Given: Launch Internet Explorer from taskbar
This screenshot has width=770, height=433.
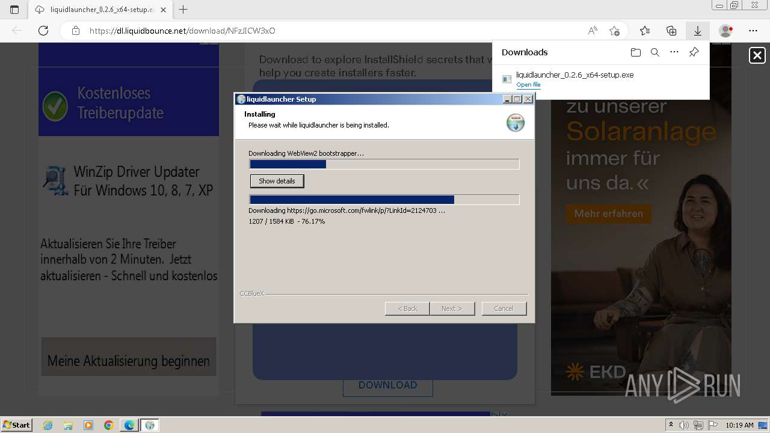Looking at the screenshot, I should click(48, 425).
